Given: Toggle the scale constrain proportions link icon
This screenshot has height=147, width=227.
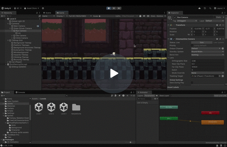Looking at the screenshot, I should click(189, 35).
